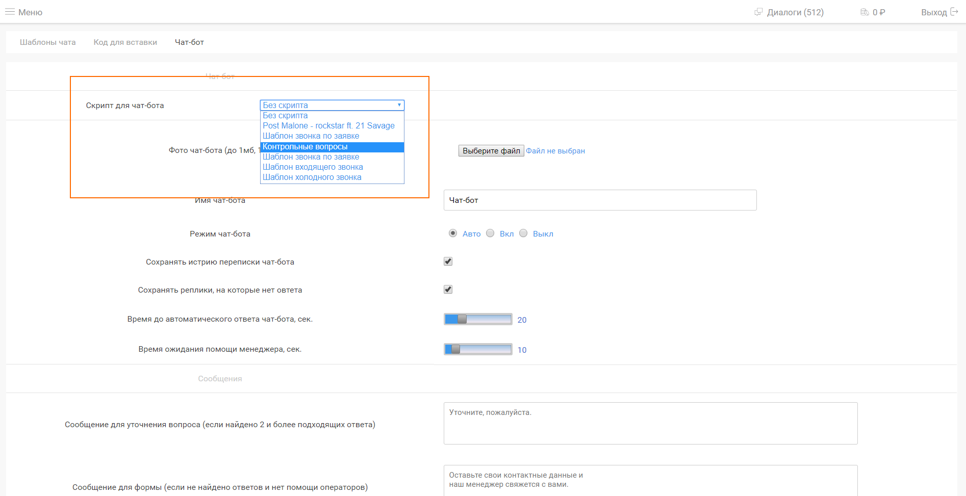The image size is (966, 496).
Task: Click the 0 ₽ balance link
Action: click(879, 12)
